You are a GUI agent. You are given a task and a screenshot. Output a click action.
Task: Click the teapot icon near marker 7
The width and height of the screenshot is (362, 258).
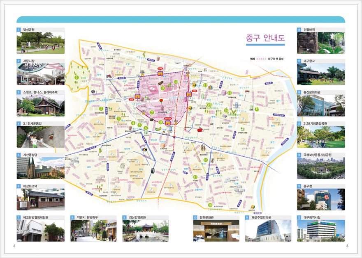[x=152, y=119]
